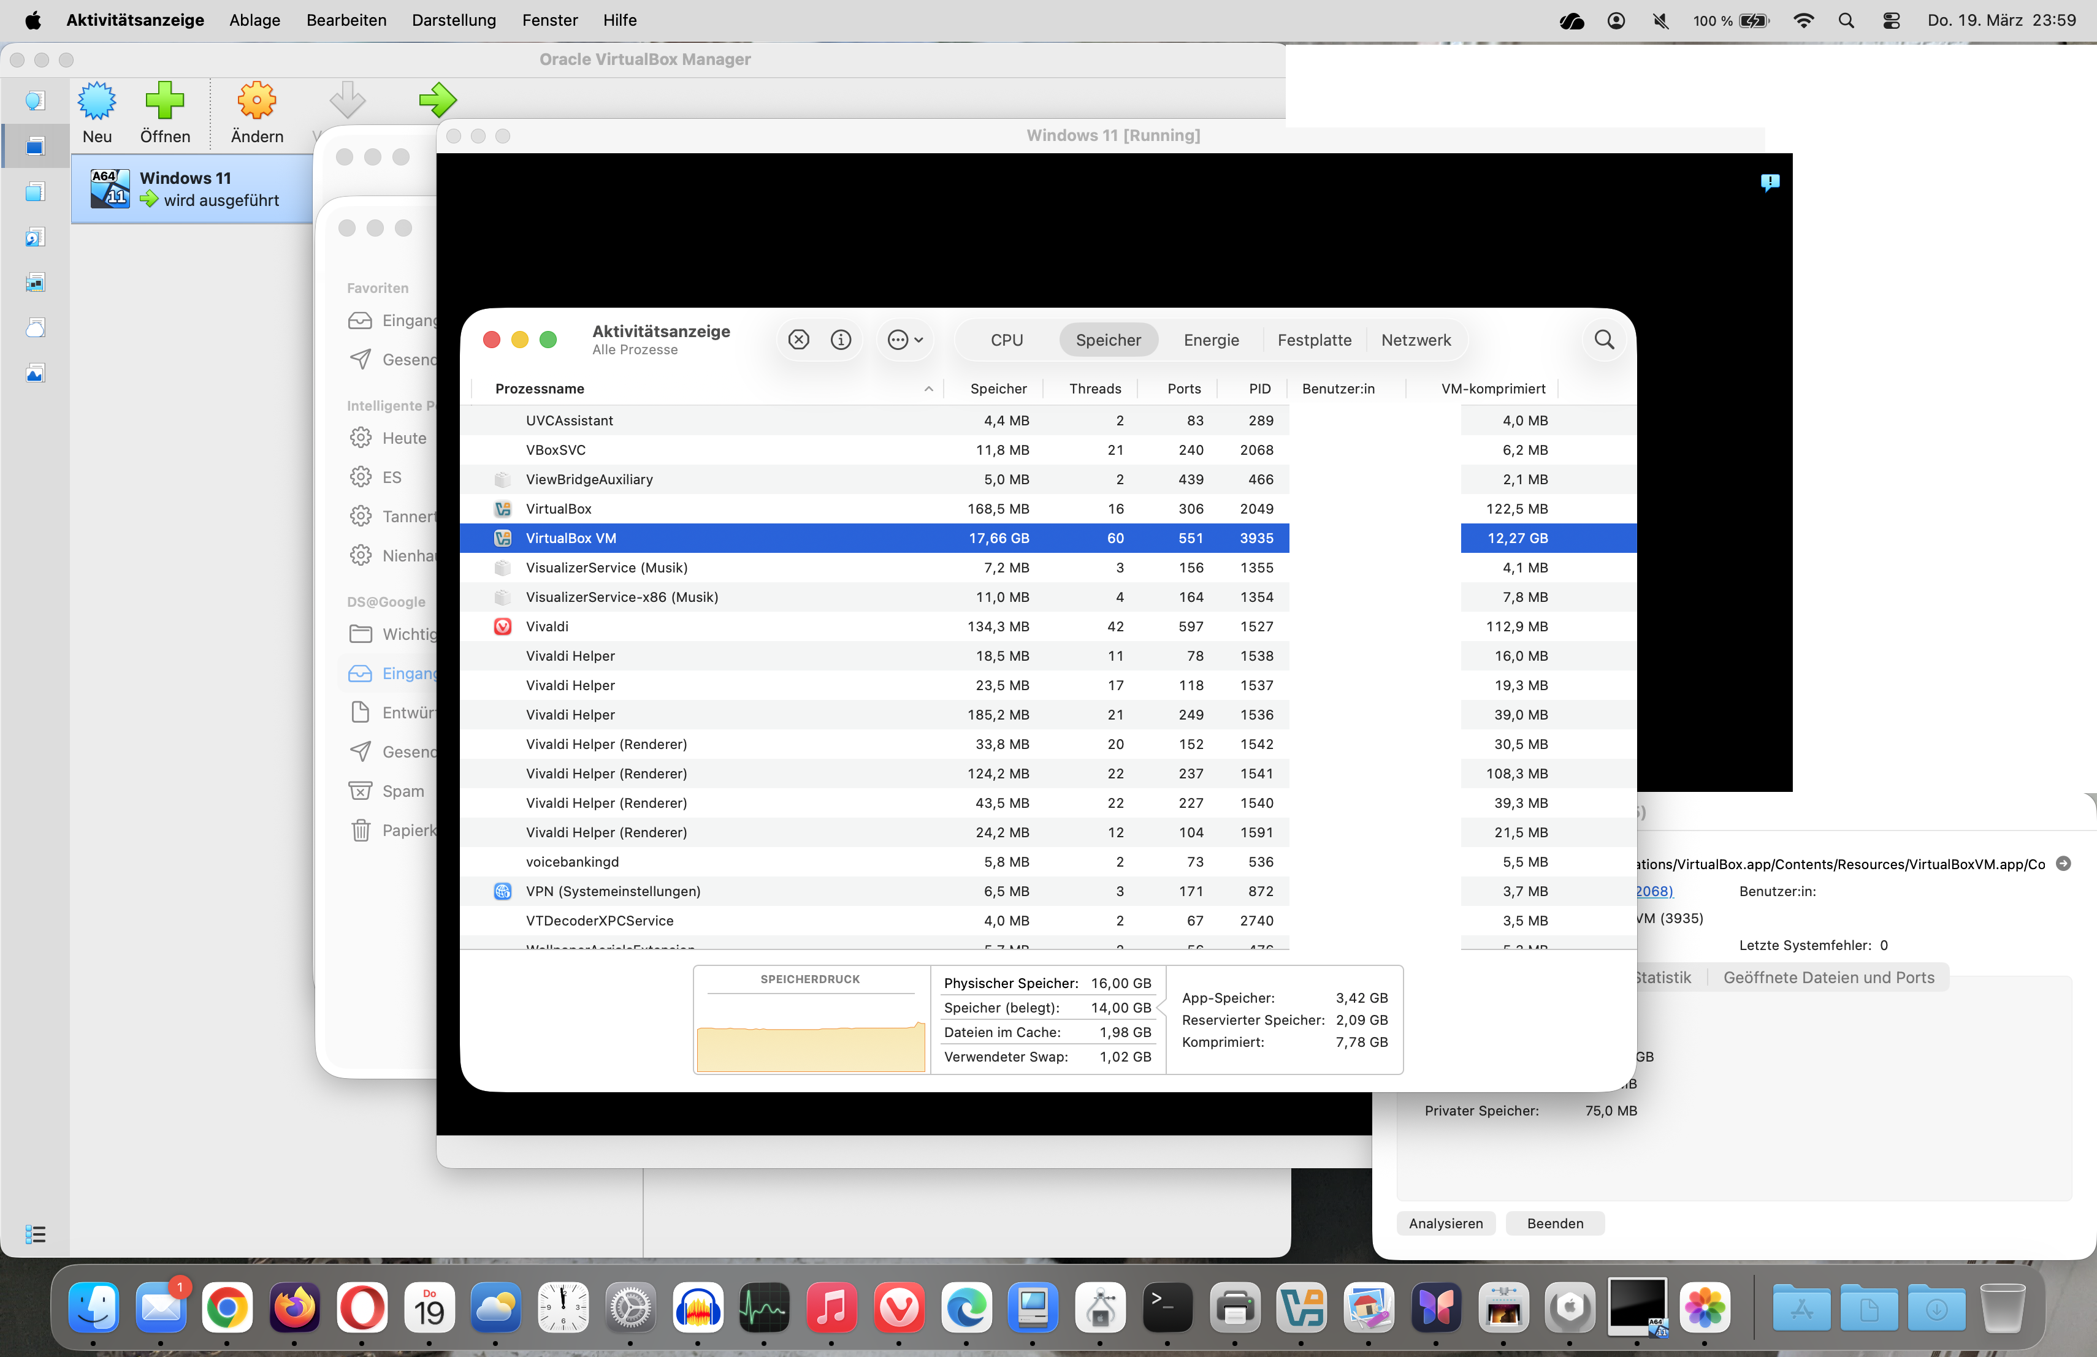This screenshot has height=1357, width=2097.
Task: Select the Speicher tab
Action: coord(1109,340)
